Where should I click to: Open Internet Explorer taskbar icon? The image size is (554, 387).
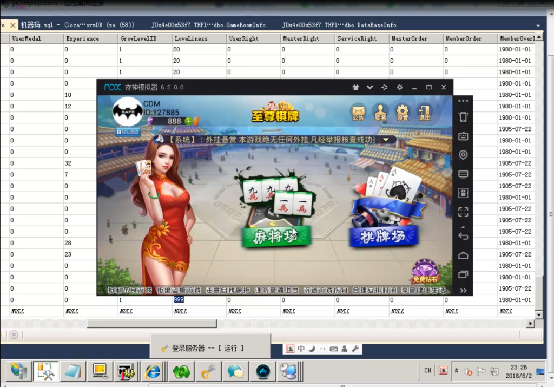(153, 371)
